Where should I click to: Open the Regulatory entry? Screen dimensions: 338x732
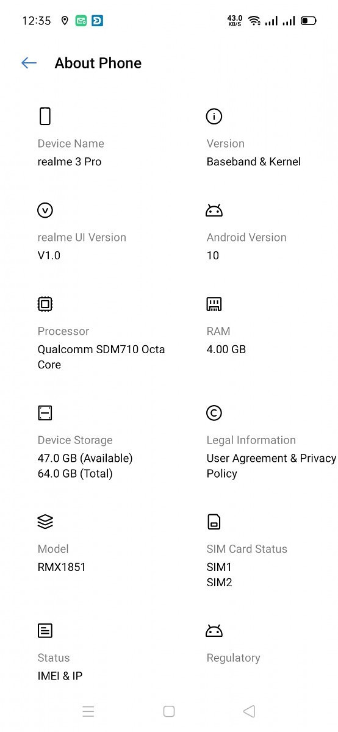[x=234, y=658]
